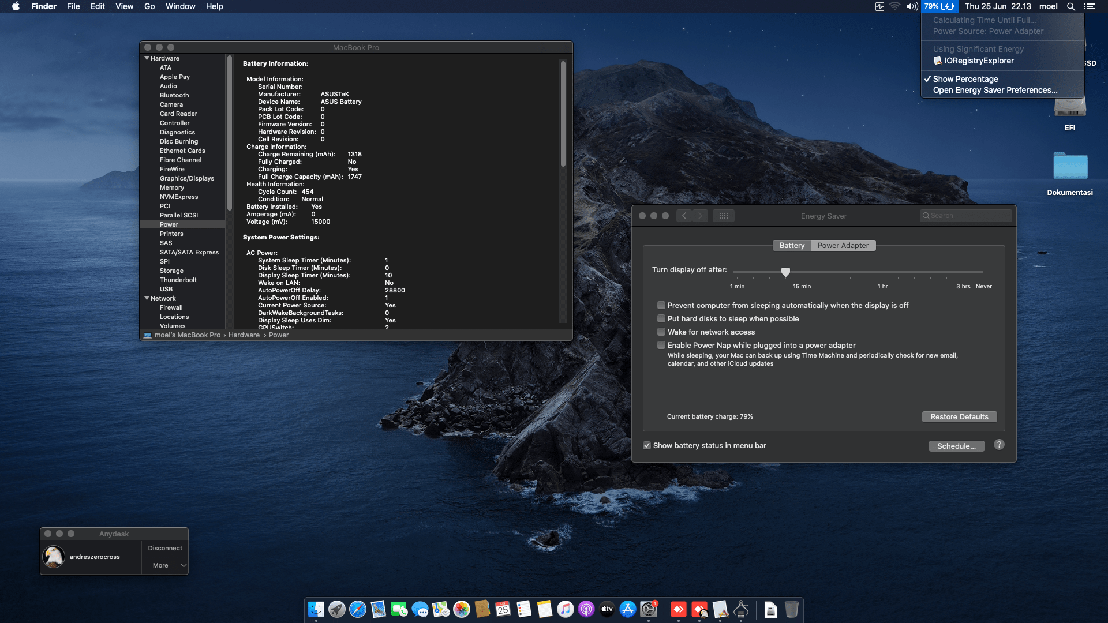Click the Energy Saver help button
Viewport: 1108px width, 623px height.
click(999, 445)
